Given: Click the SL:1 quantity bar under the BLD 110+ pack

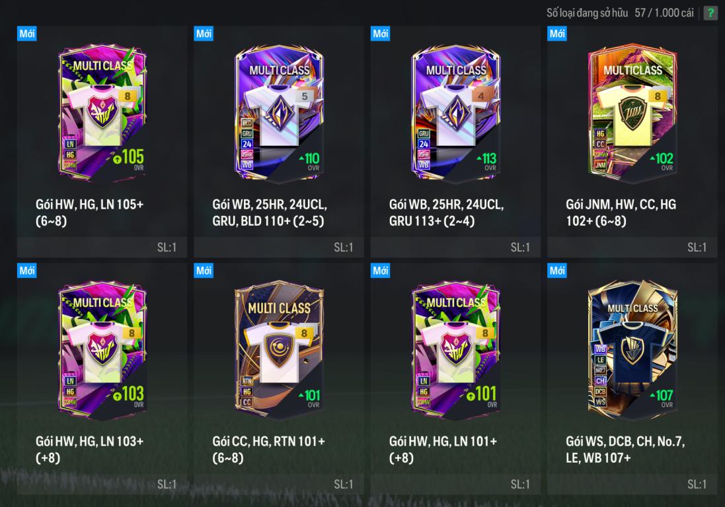Looking at the screenshot, I should pyautogui.click(x=279, y=247).
